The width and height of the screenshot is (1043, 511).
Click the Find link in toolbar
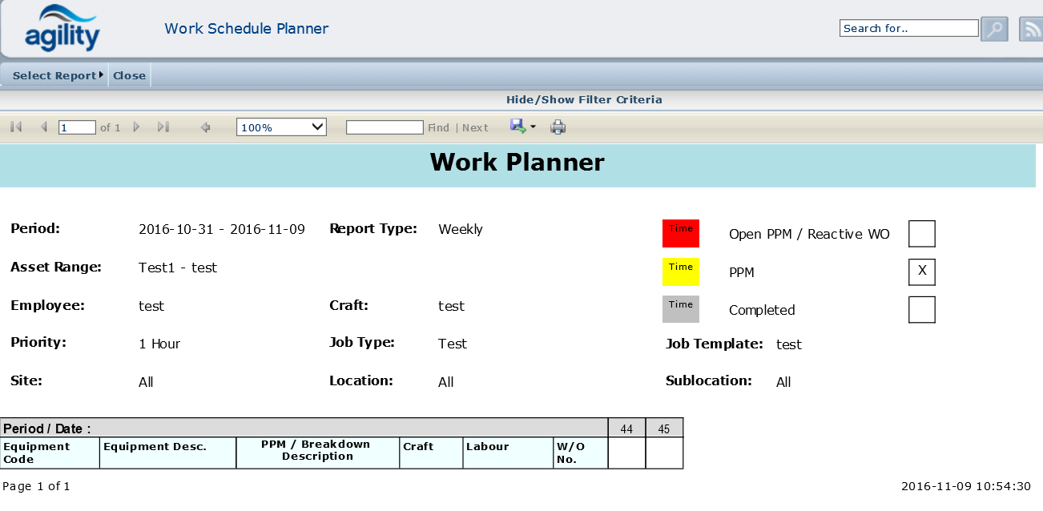438,127
